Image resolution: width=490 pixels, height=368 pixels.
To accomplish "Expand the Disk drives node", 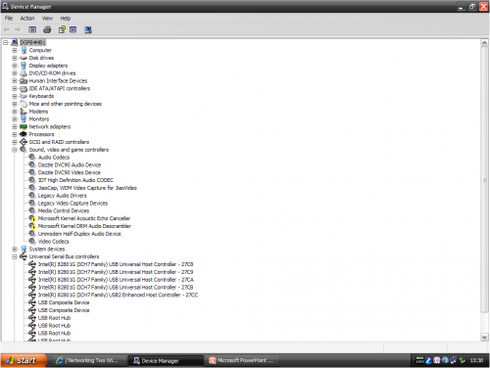I will click(15, 58).
